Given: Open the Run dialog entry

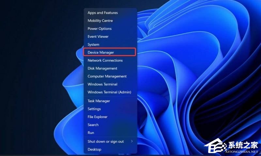Looking at the screenshot, I should click(x=91, y=133).
